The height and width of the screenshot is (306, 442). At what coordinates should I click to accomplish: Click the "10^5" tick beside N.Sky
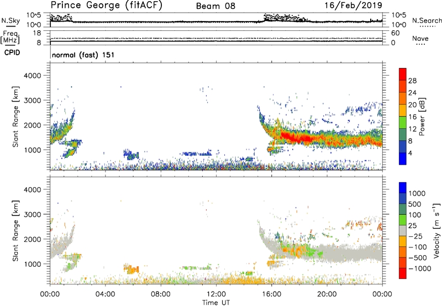click(x=34, y=15)
